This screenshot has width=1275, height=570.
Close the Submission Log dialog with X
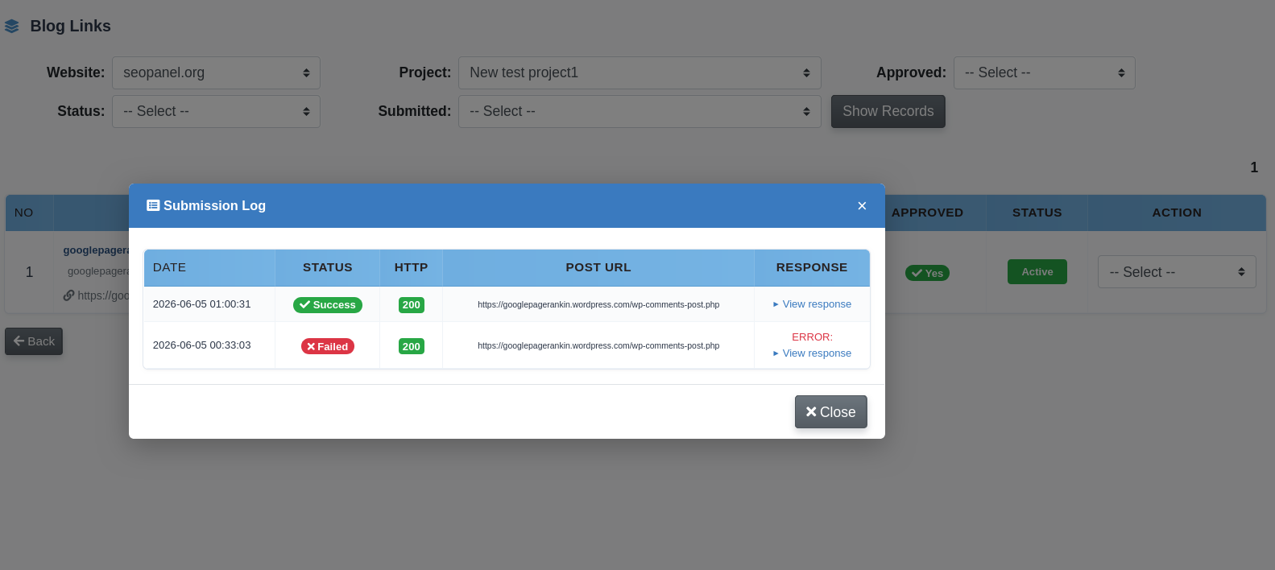862,206
